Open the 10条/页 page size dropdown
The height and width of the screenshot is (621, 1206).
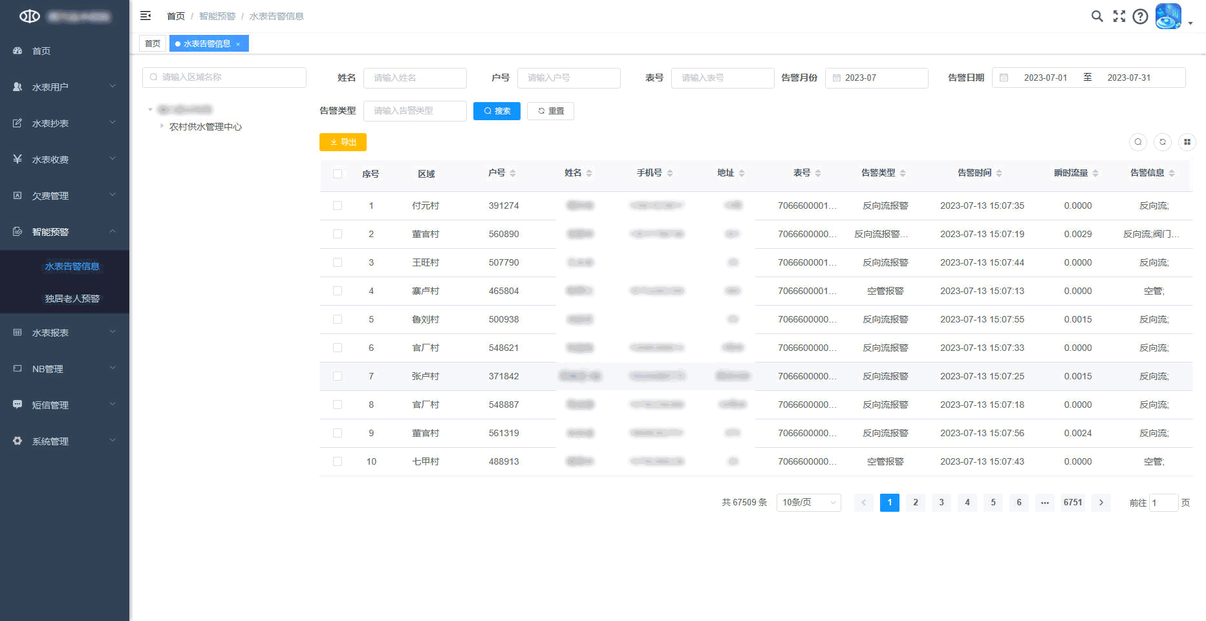pos(808,503)
